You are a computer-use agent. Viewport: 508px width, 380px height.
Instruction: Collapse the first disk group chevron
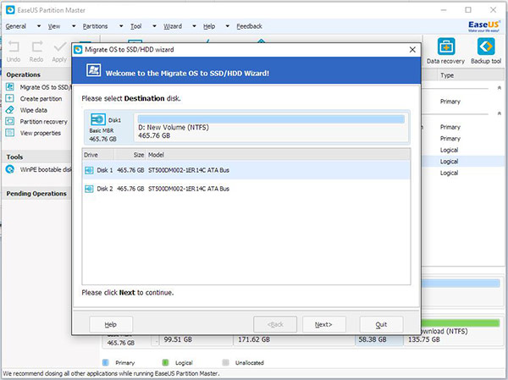500,88
